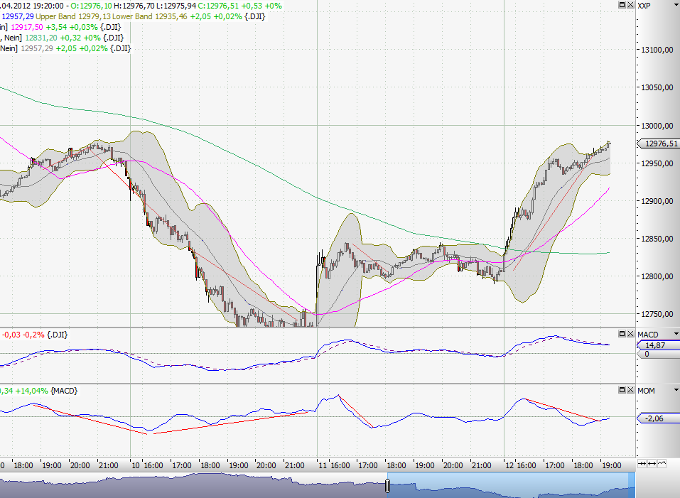Open the MACD scale dropdown arrow
The height and width of the screenshot is (498, 680).
point(676,334)
